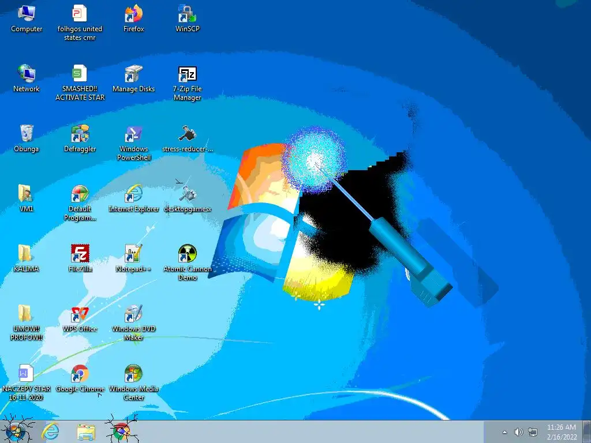Open Windows Media Center shortcut
591x443 pixels.
click(x=133, y=382)
